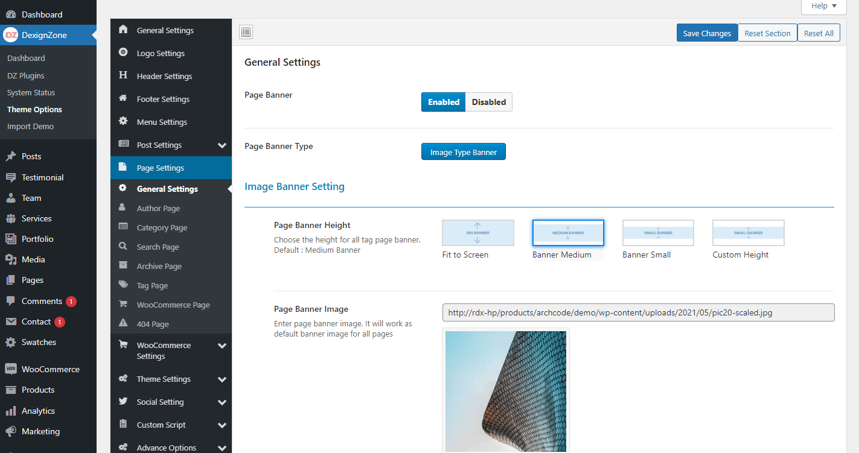Enable the Page Banner option
The width and height of the screenshot is (859, 453).
(x=443, y=102)
